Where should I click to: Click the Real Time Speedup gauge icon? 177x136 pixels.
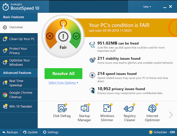pos(5,83)
